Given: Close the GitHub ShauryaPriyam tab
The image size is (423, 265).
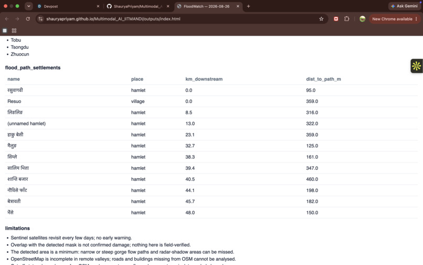Looking at the screenshot, I should pyautogui.click(x=168, y=6).
